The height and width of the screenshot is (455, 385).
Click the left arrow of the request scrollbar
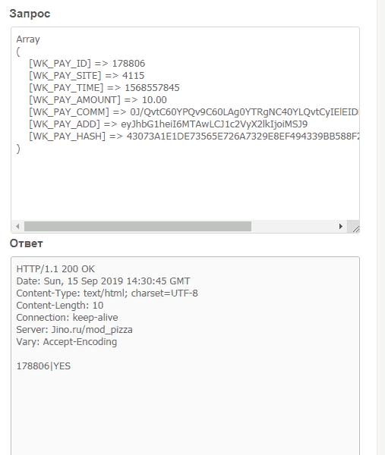click(17, 226)
